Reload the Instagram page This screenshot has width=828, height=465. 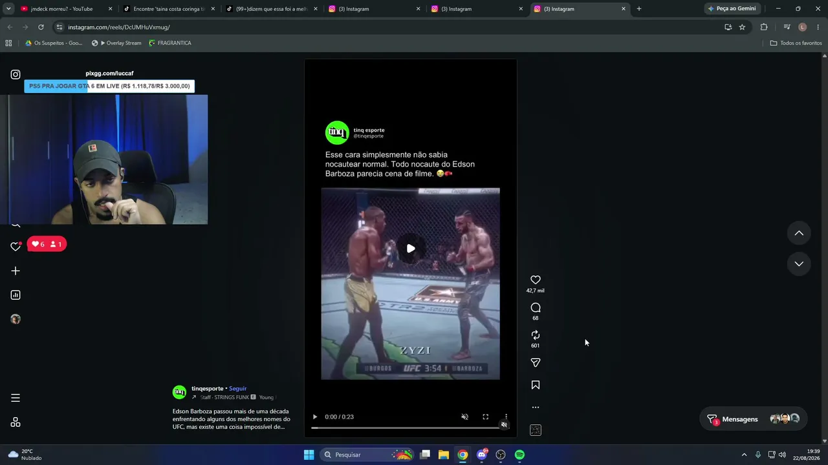coord(41,27)
